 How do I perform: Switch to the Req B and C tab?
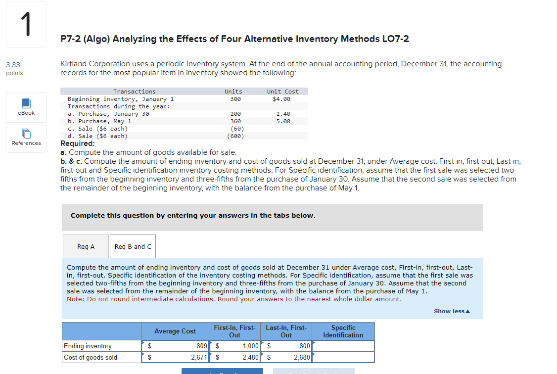click(132, 246)
